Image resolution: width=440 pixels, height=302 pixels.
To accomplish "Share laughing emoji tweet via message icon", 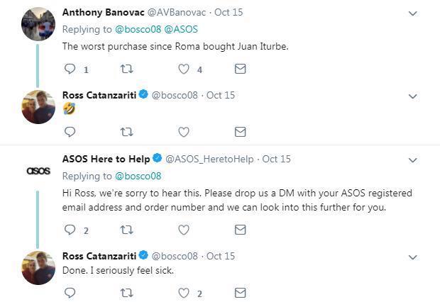I will [x=240, y=132].
